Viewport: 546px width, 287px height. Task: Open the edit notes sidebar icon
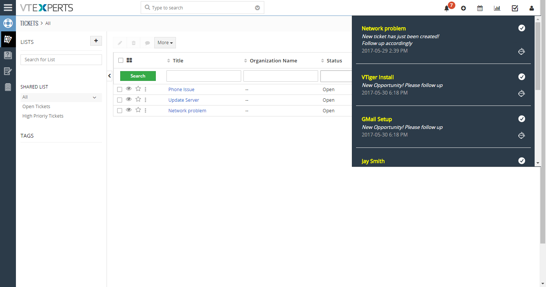8,71
